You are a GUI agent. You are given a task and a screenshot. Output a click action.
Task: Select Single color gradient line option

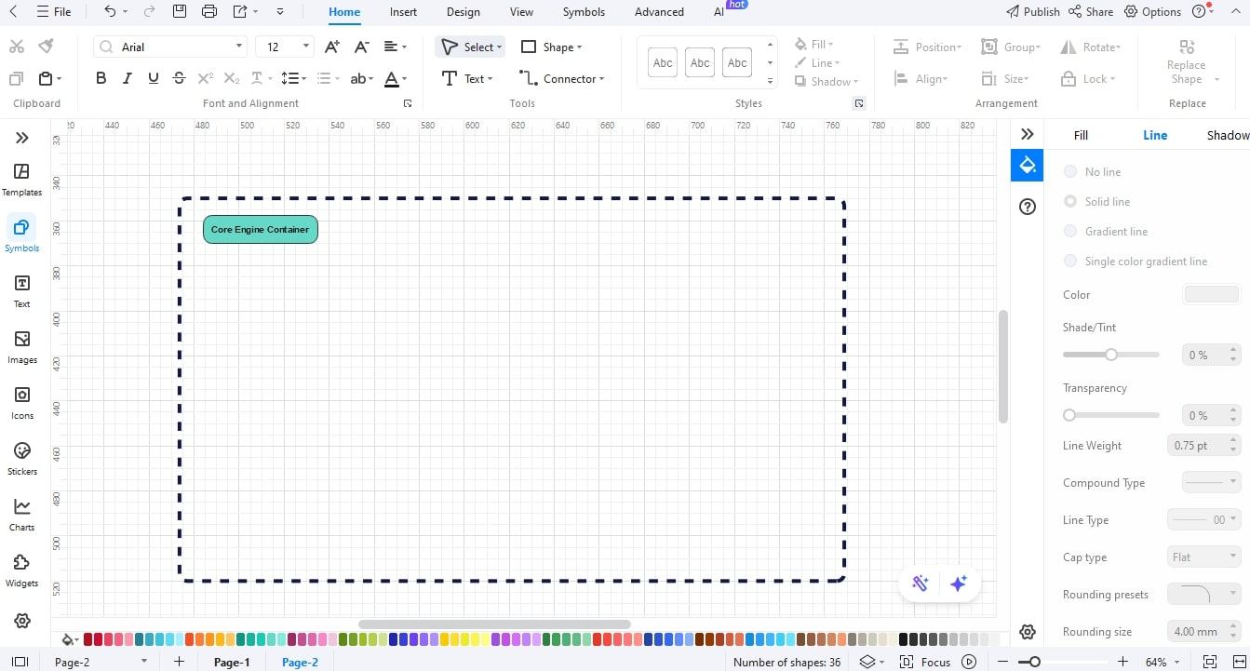click(x=1070, y=261)
